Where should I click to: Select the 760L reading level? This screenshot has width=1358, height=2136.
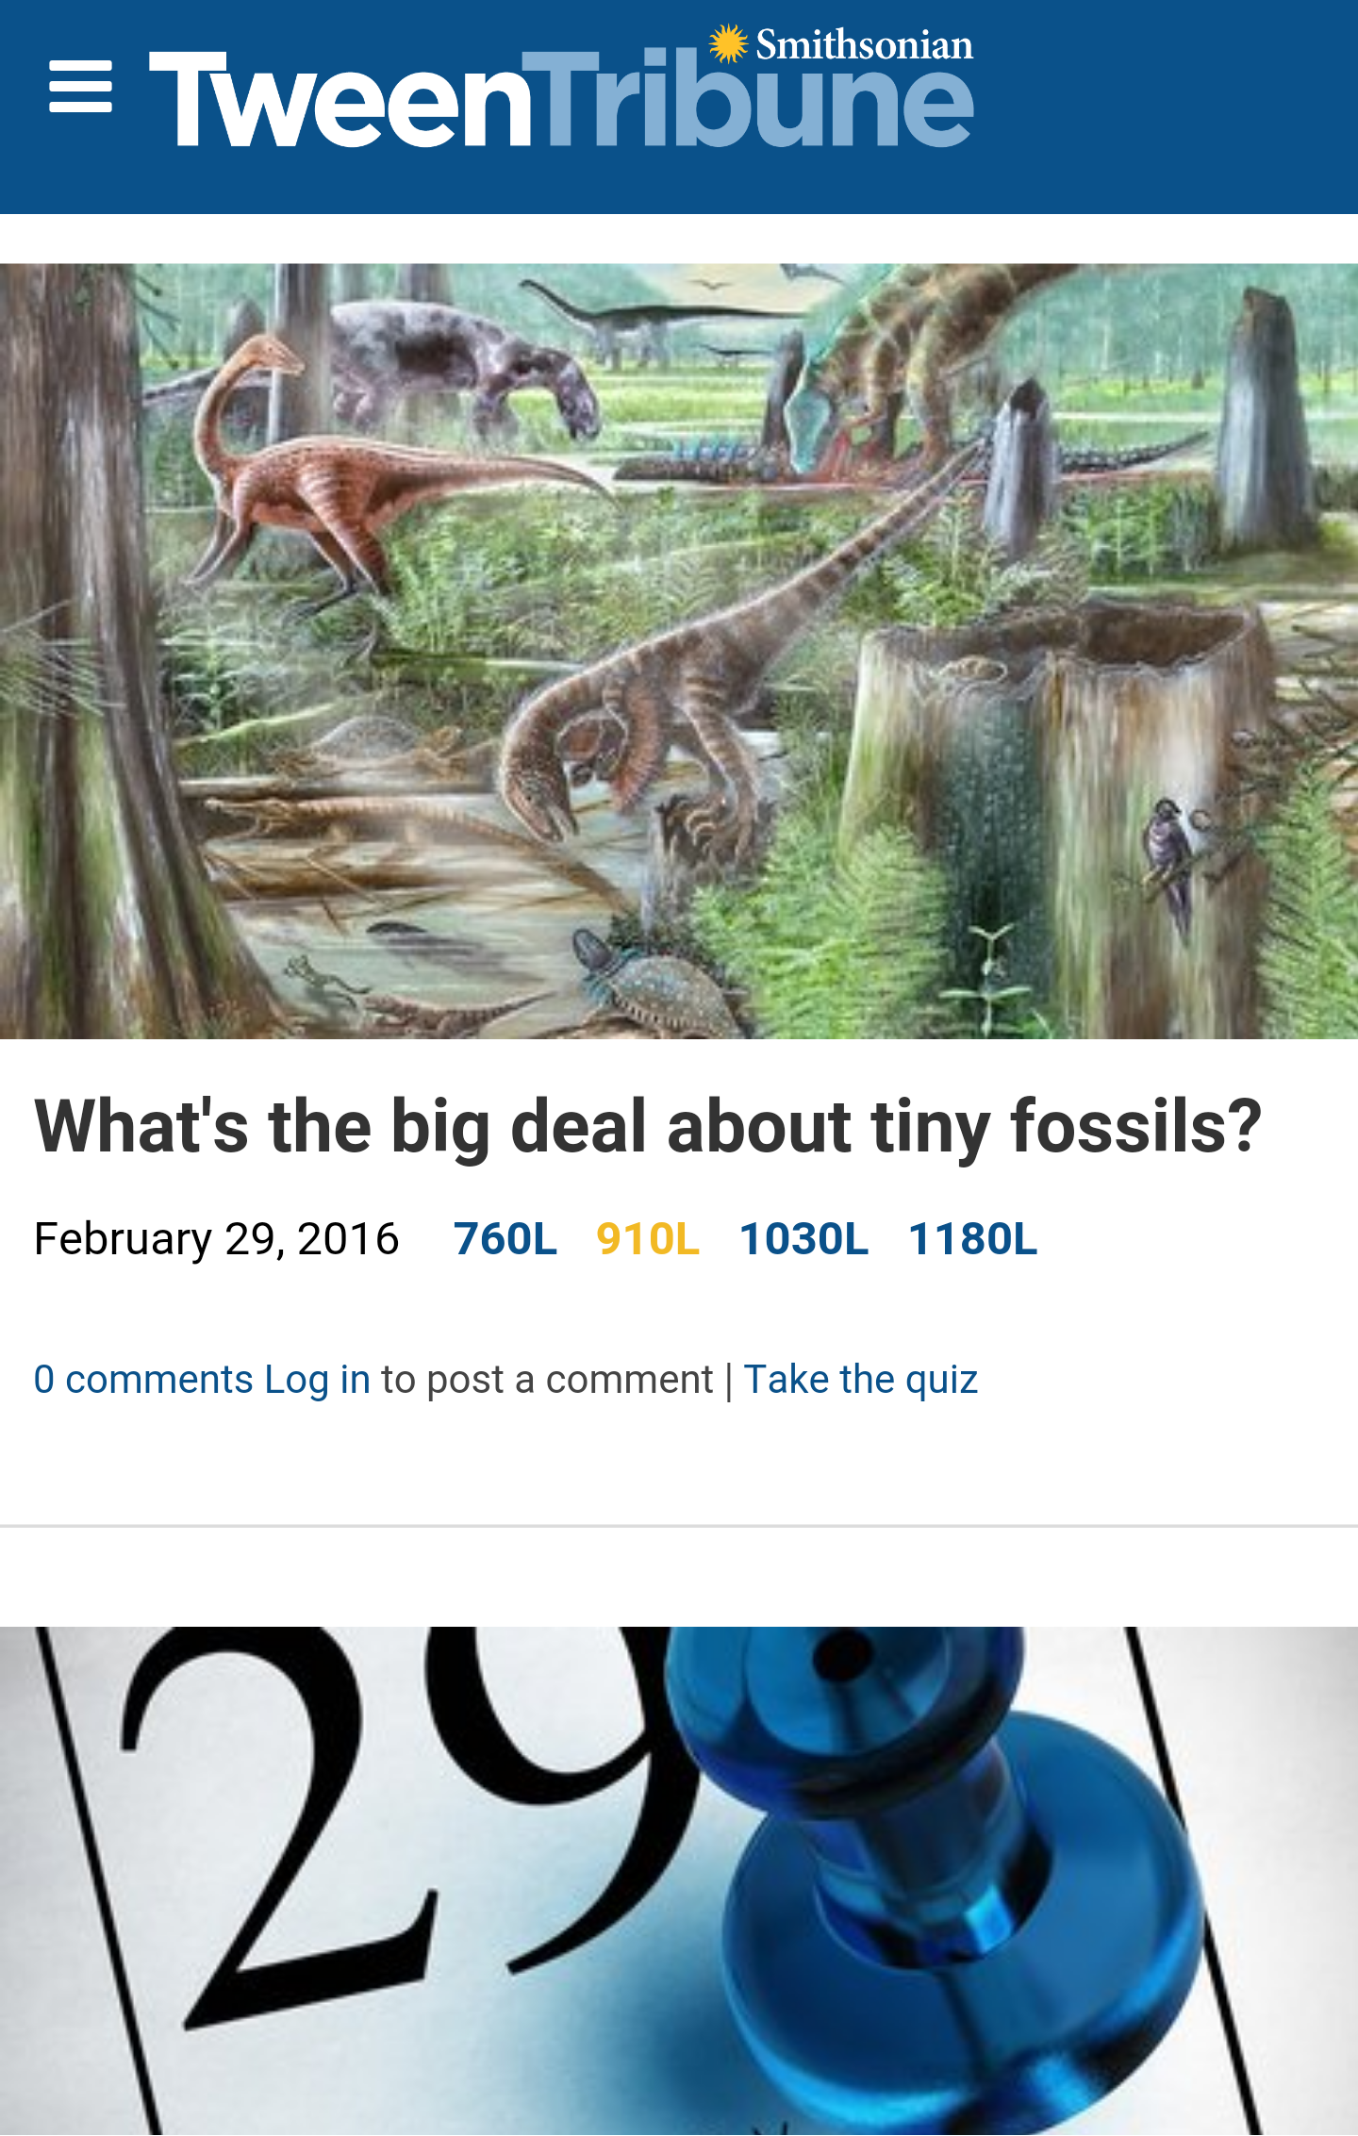tap(505, 1239)
